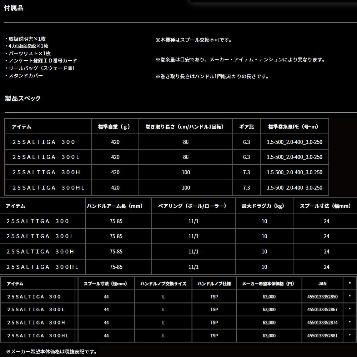Viewport: 357px width, 357px height.
Task: Click the スプール寸法（径mm） column header
Action: [106, 284]
